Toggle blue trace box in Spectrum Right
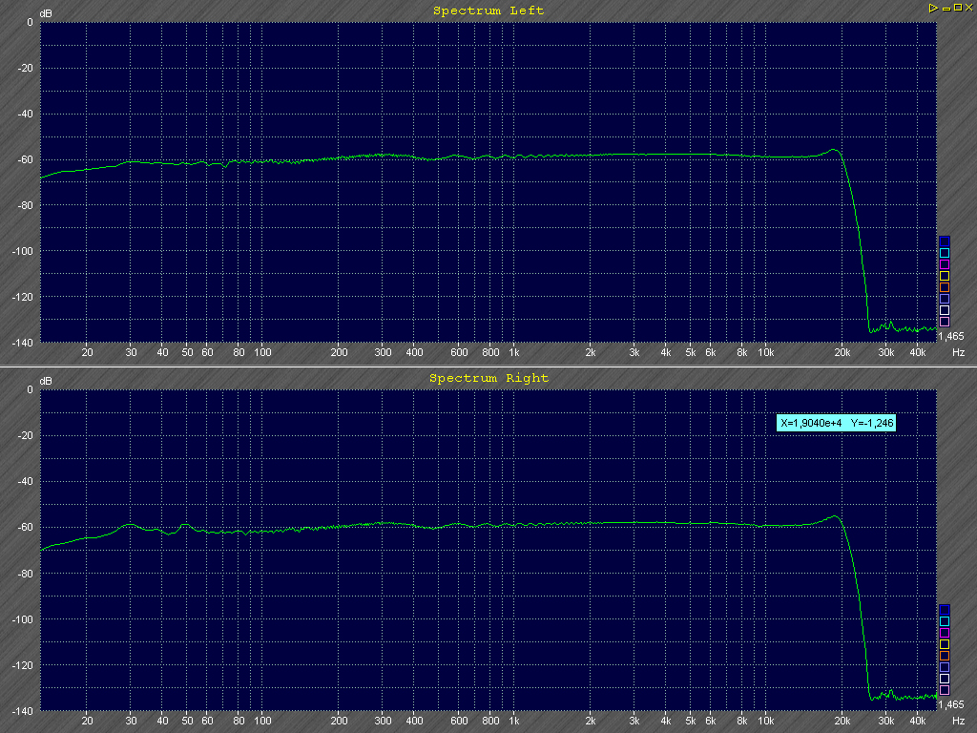Image resolution: width=977 pixels, height=733 pixels. click(945, 609)
